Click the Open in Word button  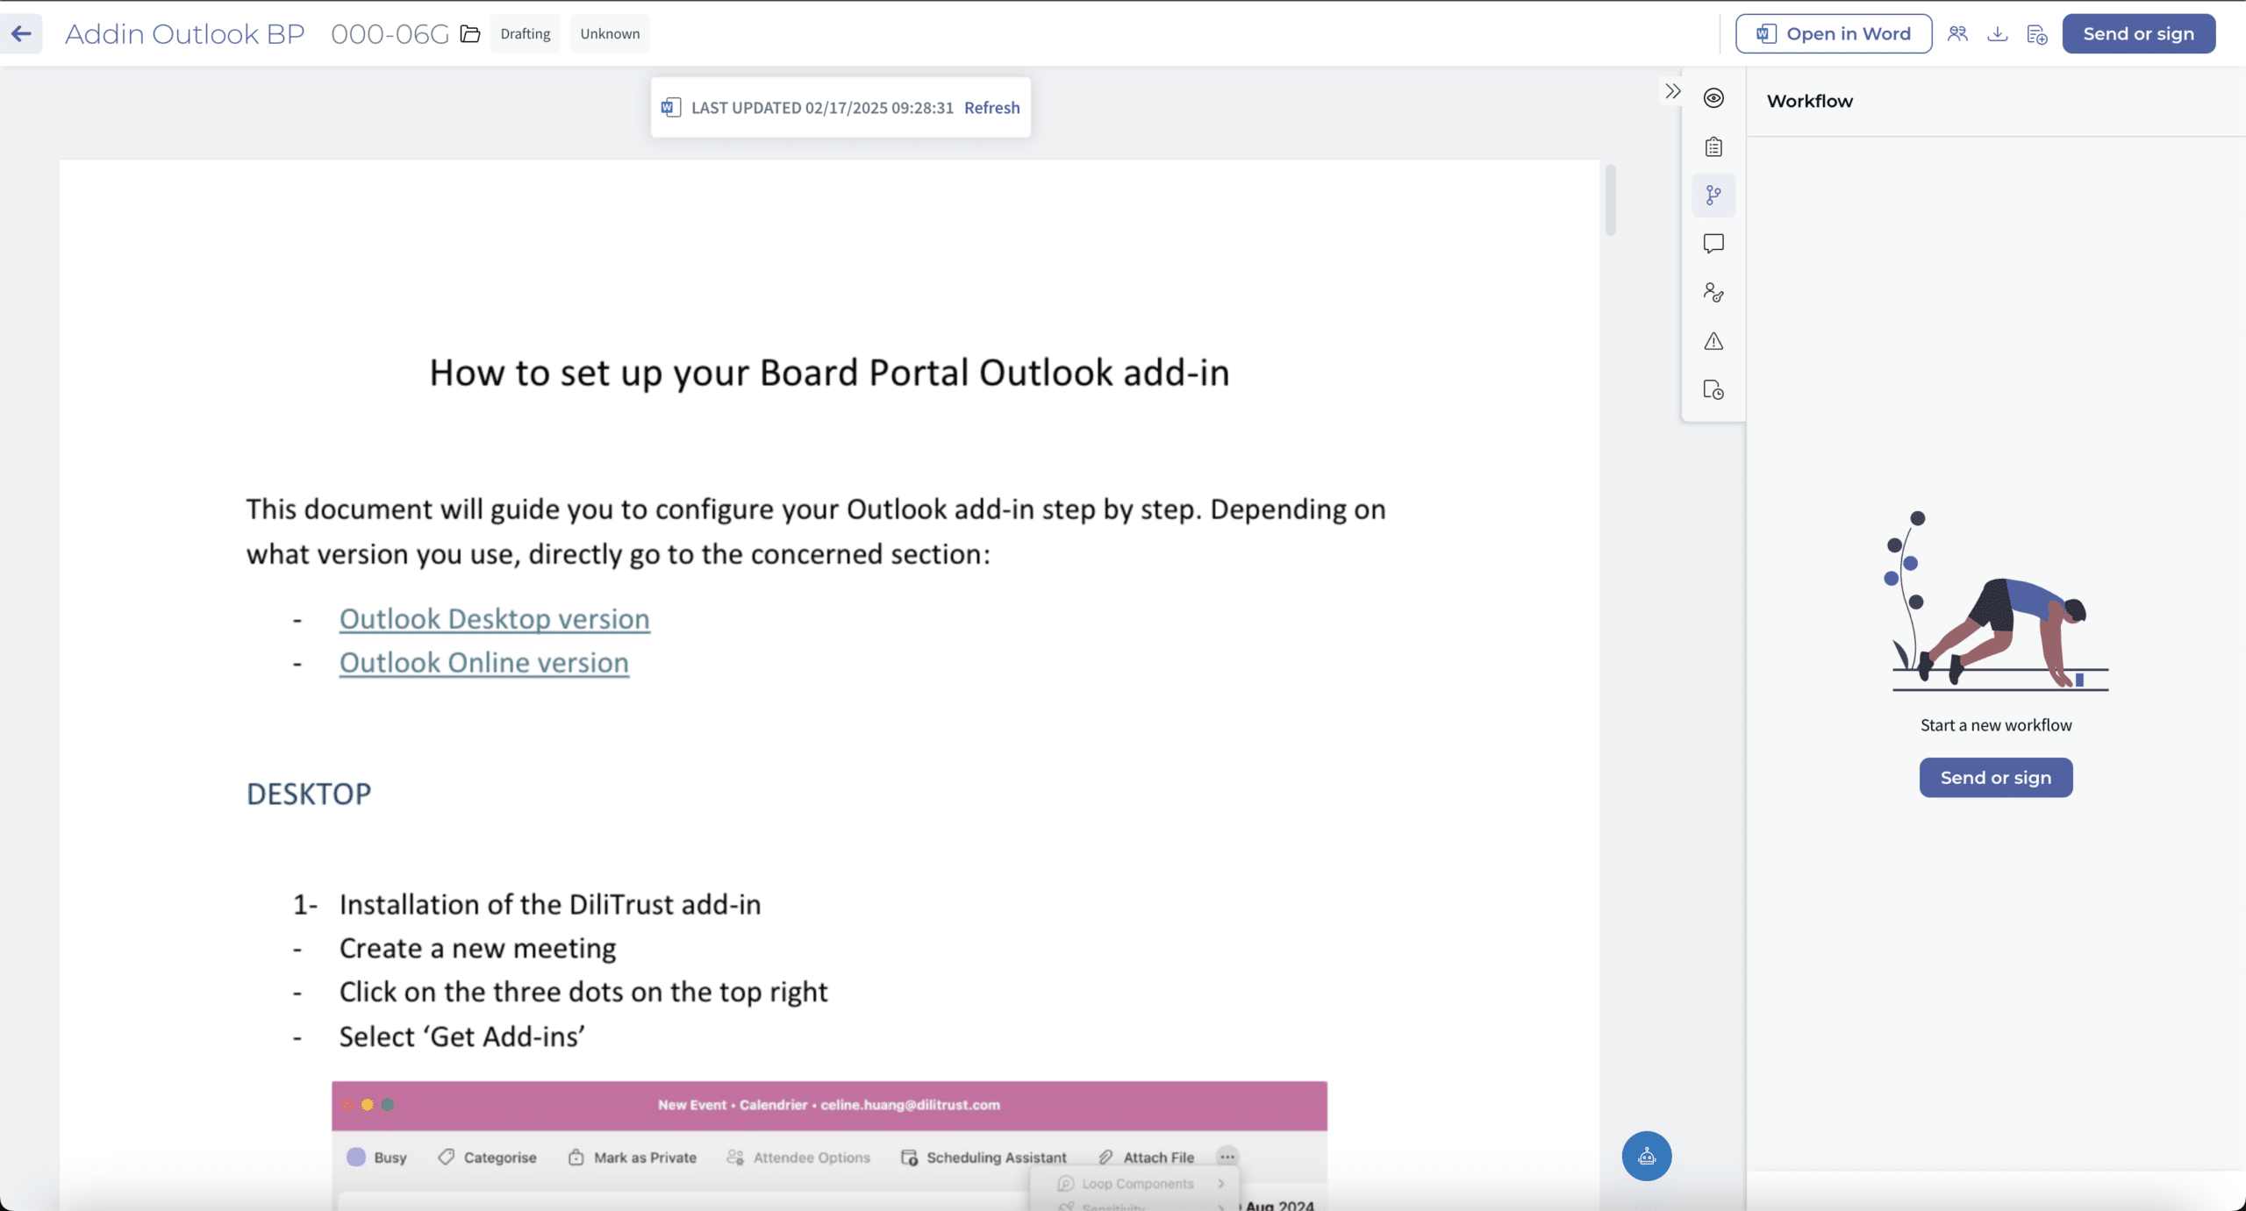click(1834, 34)
